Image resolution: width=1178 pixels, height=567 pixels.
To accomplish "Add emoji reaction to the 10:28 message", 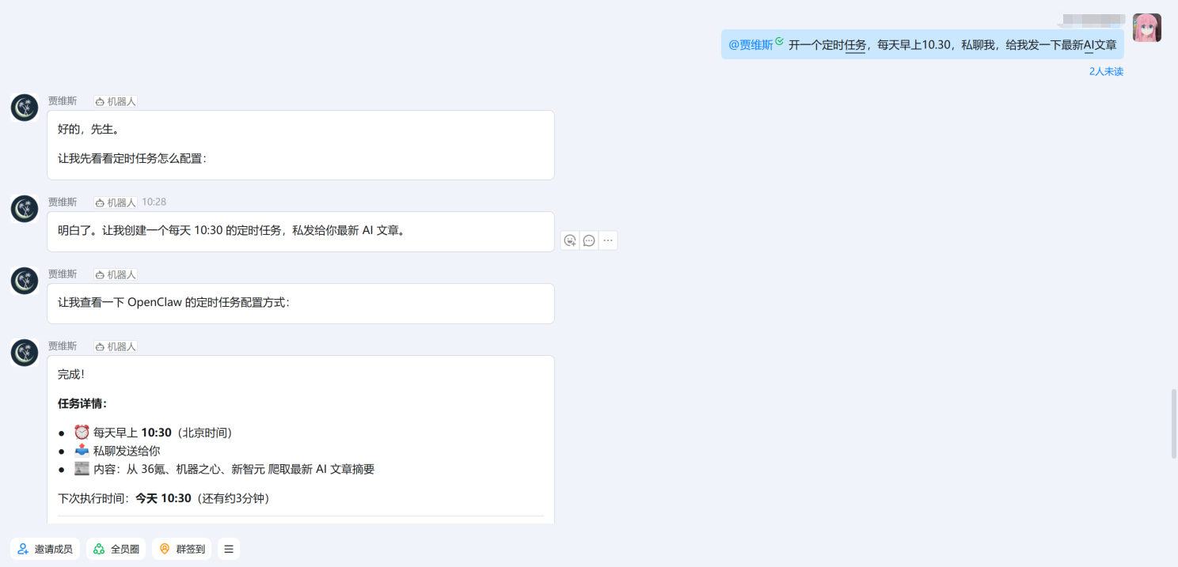I will pyautogui.click(x=570, y=240).
